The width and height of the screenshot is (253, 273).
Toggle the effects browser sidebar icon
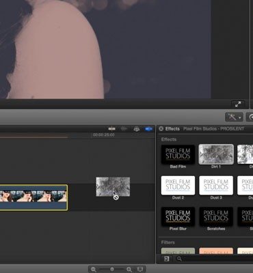tap(167, 259)
